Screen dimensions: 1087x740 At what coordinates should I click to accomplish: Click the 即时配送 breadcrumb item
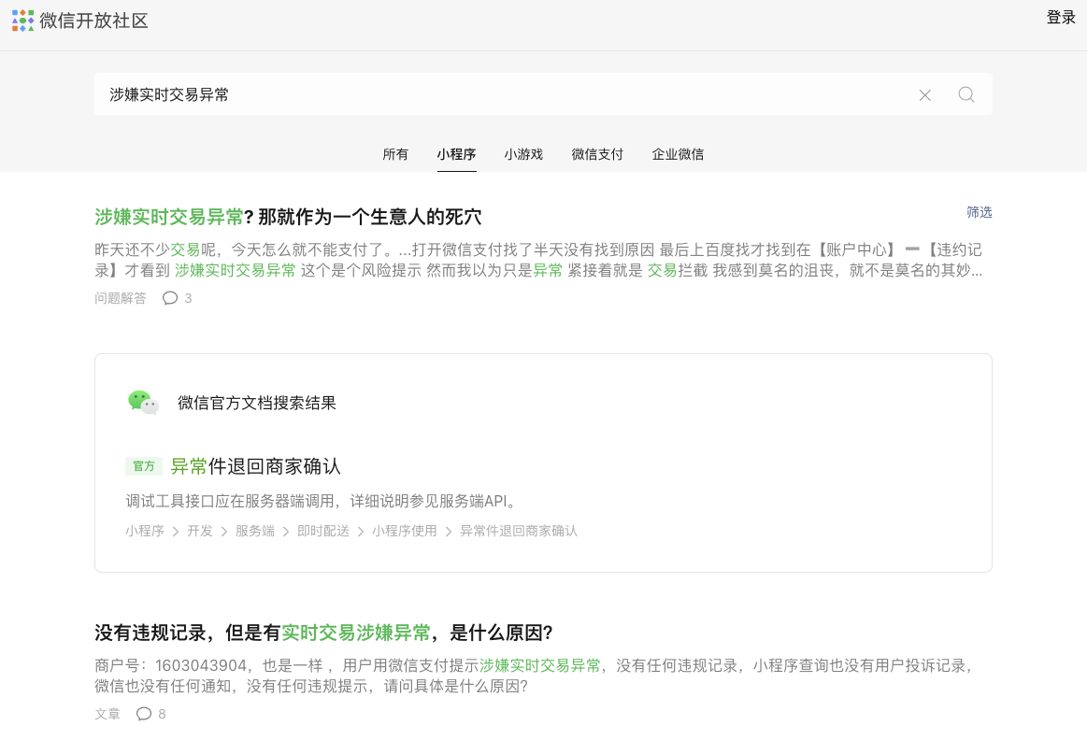tap(323, 531)
